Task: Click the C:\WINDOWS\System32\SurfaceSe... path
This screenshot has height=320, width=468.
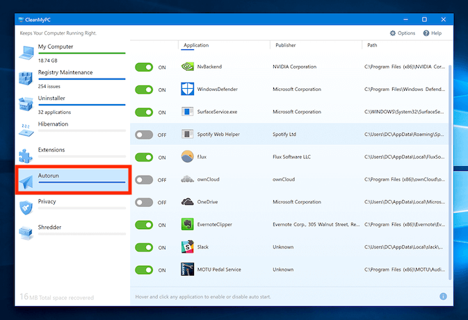Action: click(x=404, y=112)
